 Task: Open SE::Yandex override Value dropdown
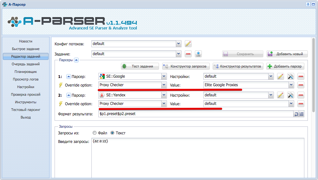[291, 103]
